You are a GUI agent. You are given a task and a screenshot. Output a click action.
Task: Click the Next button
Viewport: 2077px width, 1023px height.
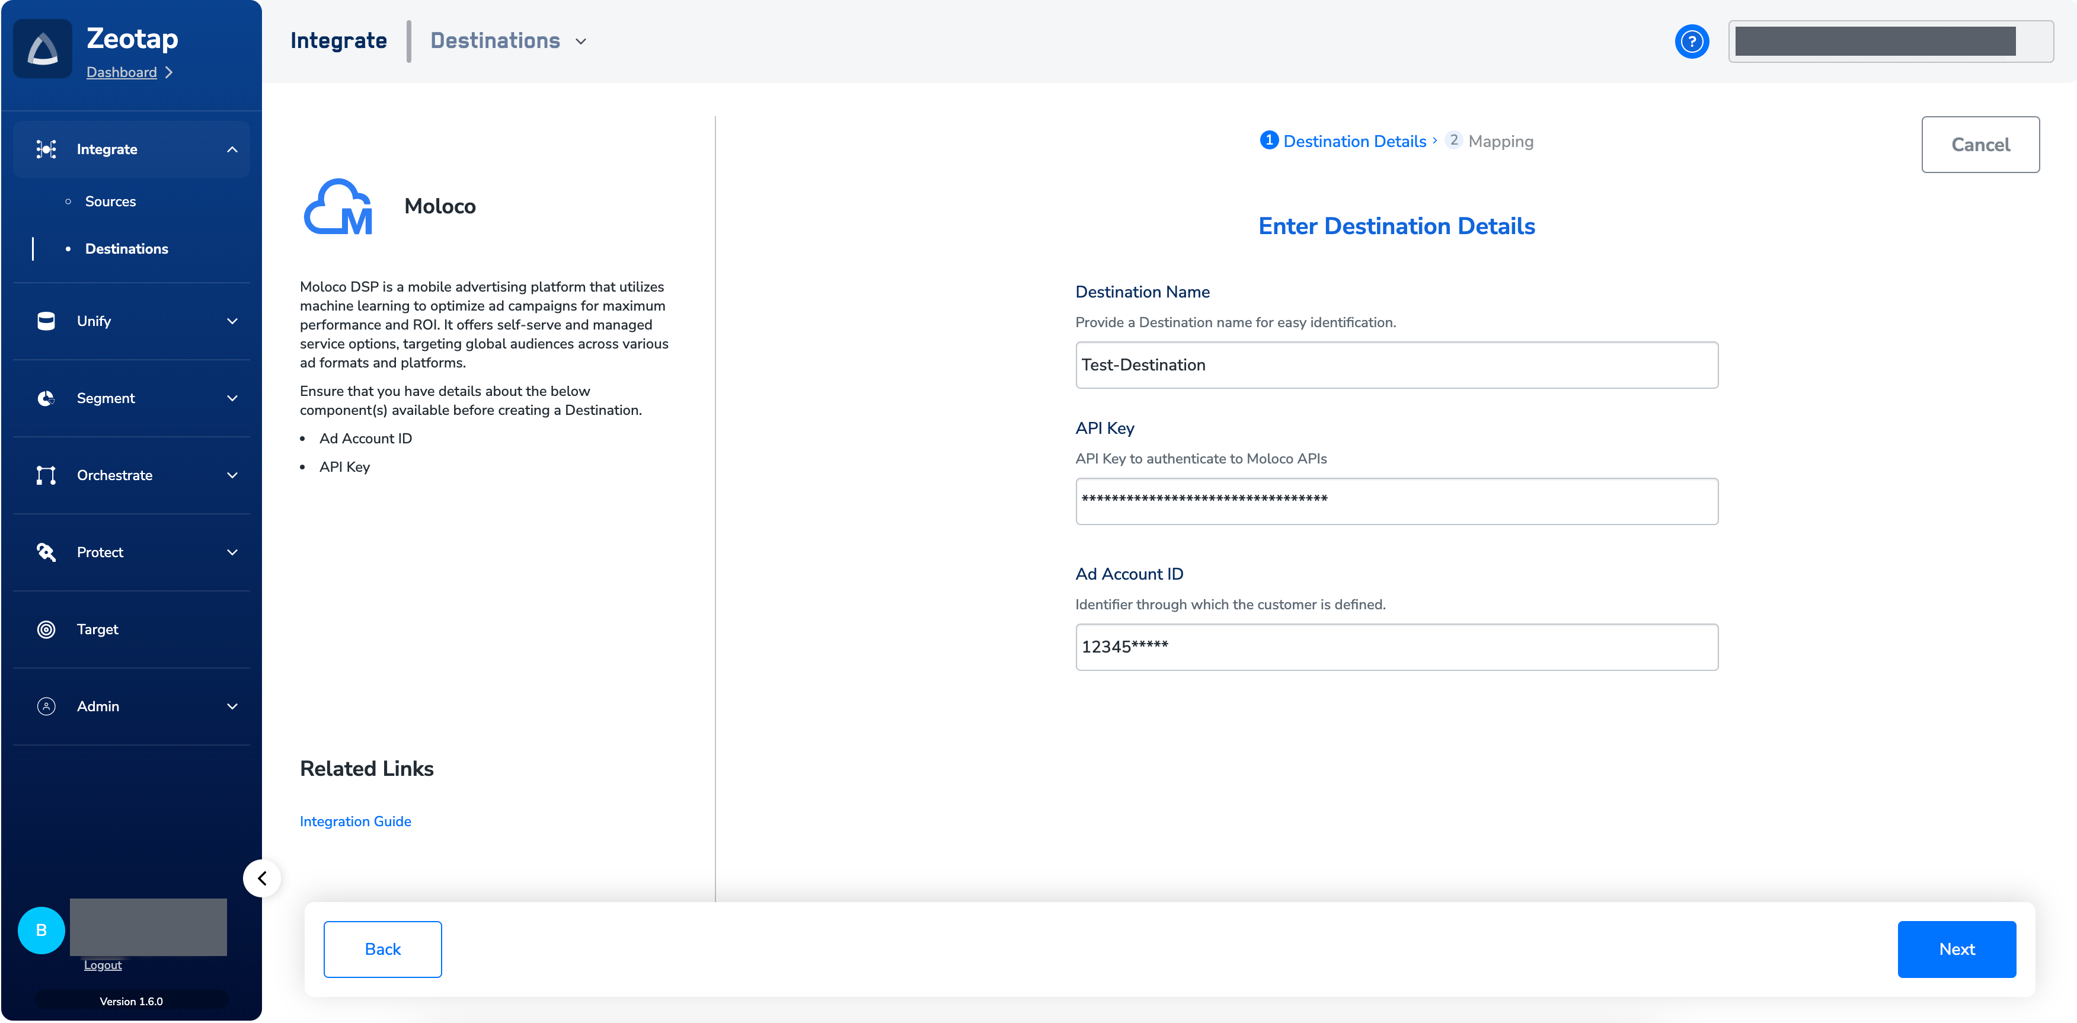pos(1957,950)
